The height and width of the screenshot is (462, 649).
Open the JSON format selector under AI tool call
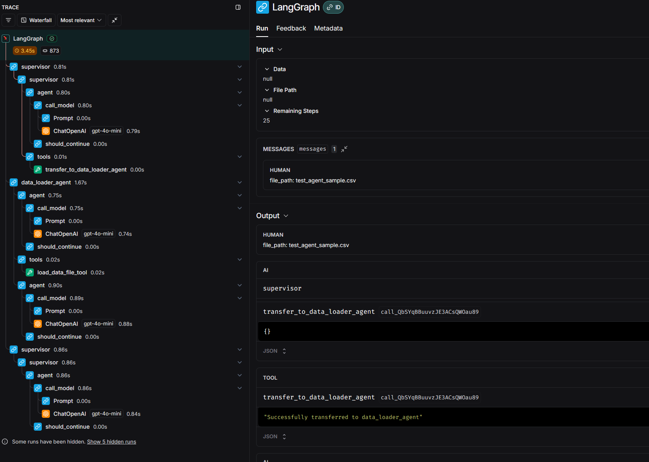[275, 351]
